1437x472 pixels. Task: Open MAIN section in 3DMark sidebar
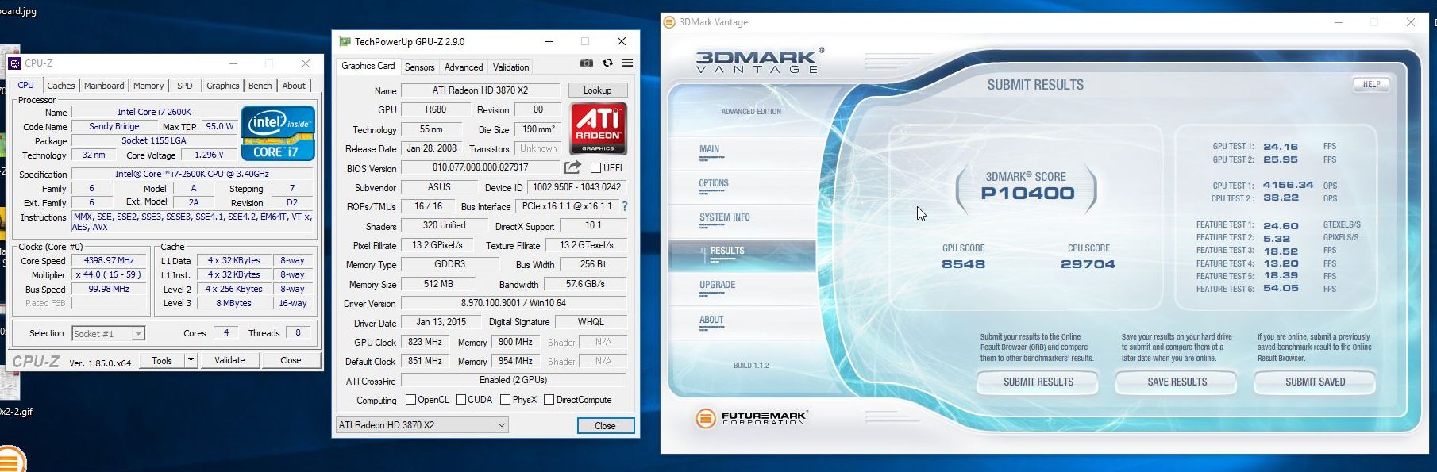pyautogui.click(x=710, y=151)
